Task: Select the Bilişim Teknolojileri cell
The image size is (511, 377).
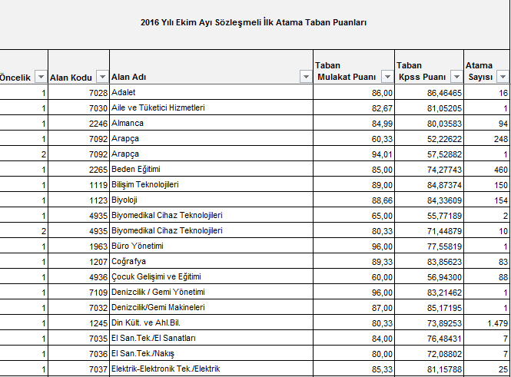Action: point(145,185)
